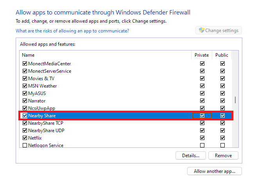The height and width of the screenshot is (183, 256).
Task: Toggle Public checkbox for Nearby Share
Action: (222, 116)
